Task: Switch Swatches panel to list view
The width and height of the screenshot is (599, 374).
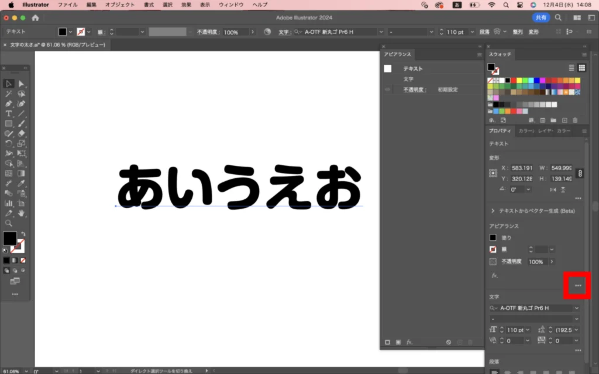Action: [x=572, y=68]
